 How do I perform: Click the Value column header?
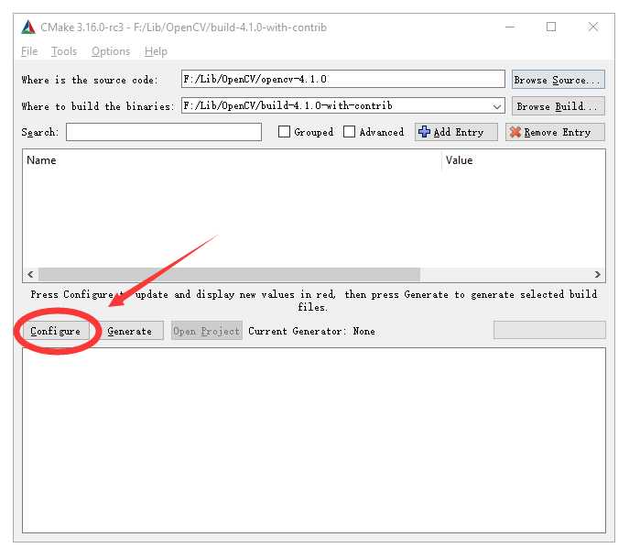click(524, 160)
